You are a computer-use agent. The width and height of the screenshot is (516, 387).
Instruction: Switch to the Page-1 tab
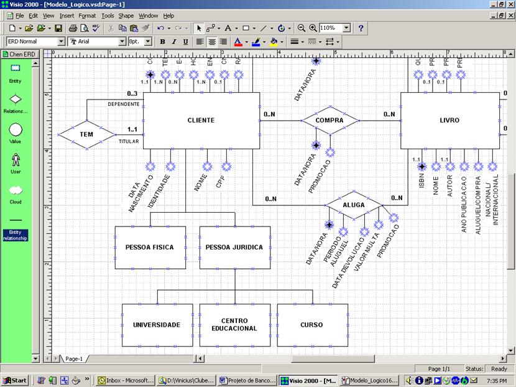pyautogui.click(x=75, y=359)
